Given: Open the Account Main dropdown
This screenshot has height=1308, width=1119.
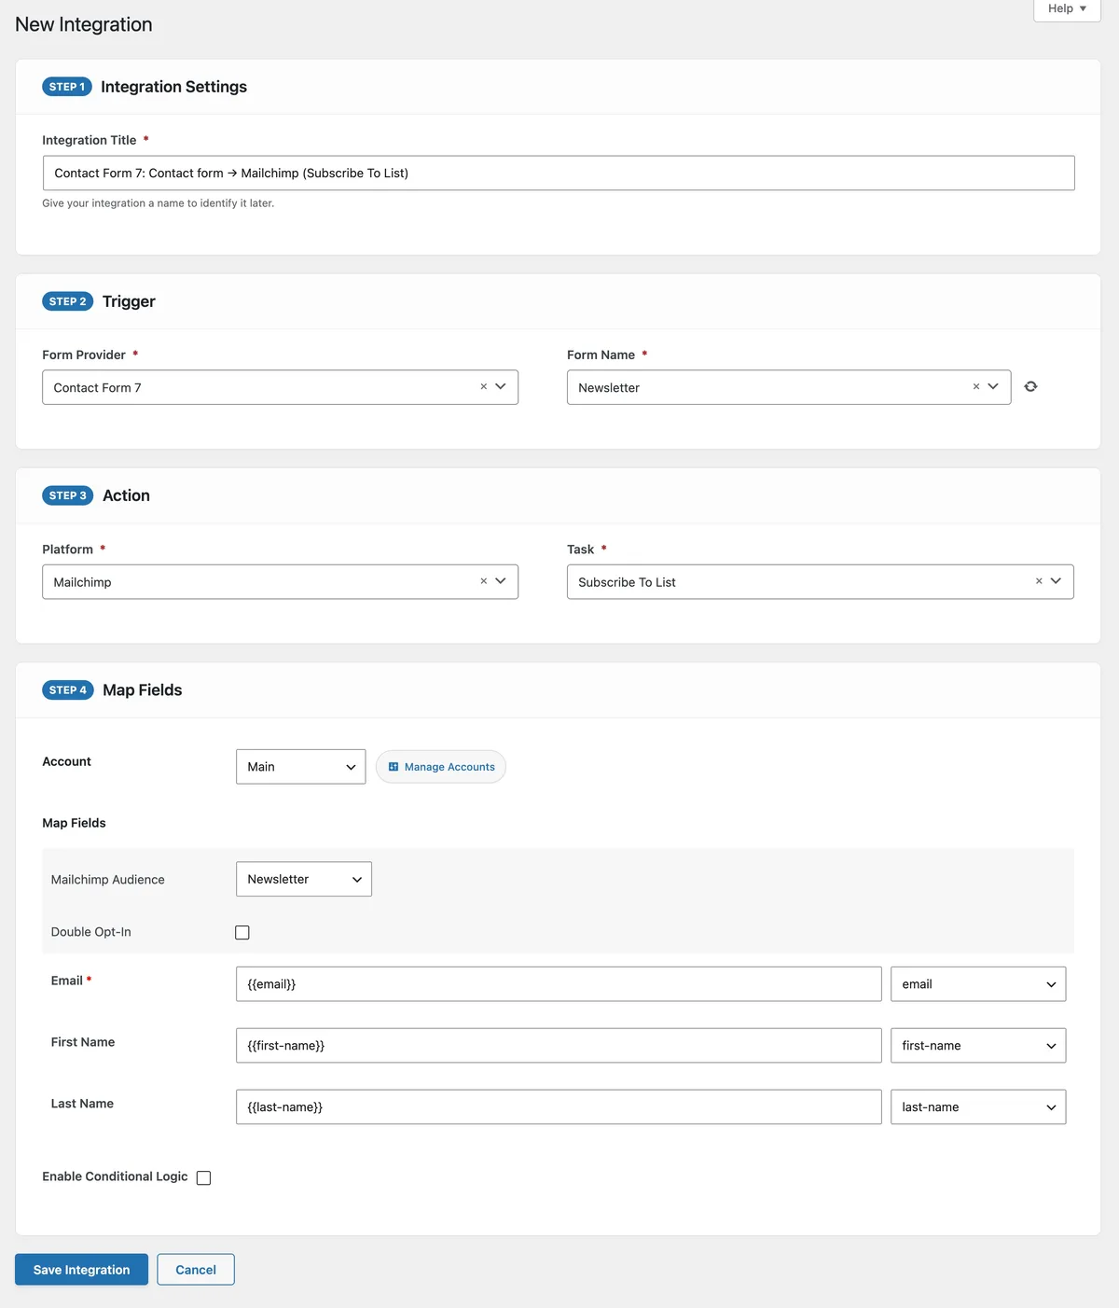Looking at the screenshot, I should [300, 767].
